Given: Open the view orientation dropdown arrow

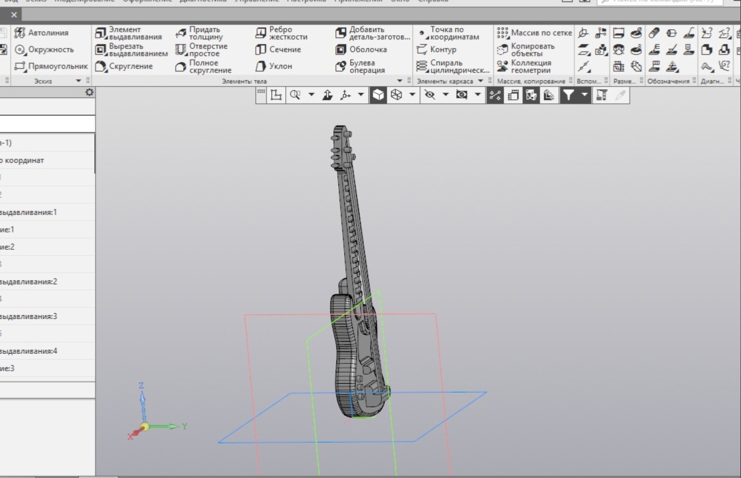Looking at the screenshot, I should 361,95.
